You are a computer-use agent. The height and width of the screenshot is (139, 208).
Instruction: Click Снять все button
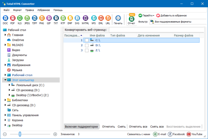point(157,126)
